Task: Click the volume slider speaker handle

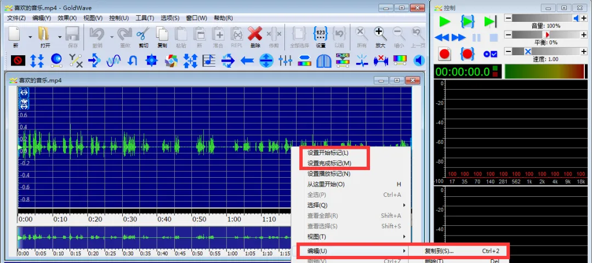Action: click(577, 18)
